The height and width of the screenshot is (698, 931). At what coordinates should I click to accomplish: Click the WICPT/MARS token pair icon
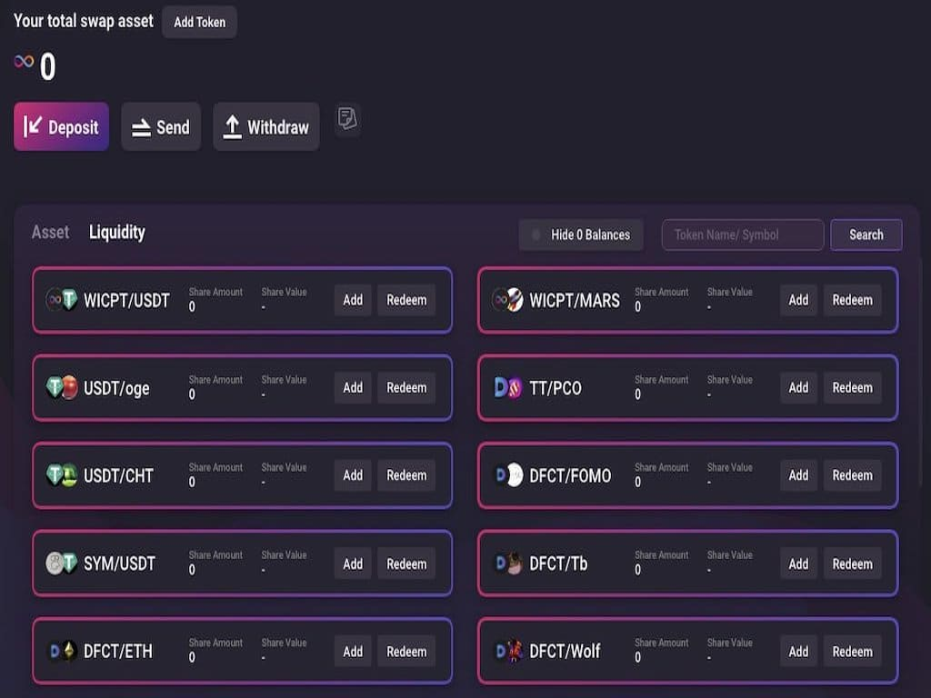click(507, 300)
